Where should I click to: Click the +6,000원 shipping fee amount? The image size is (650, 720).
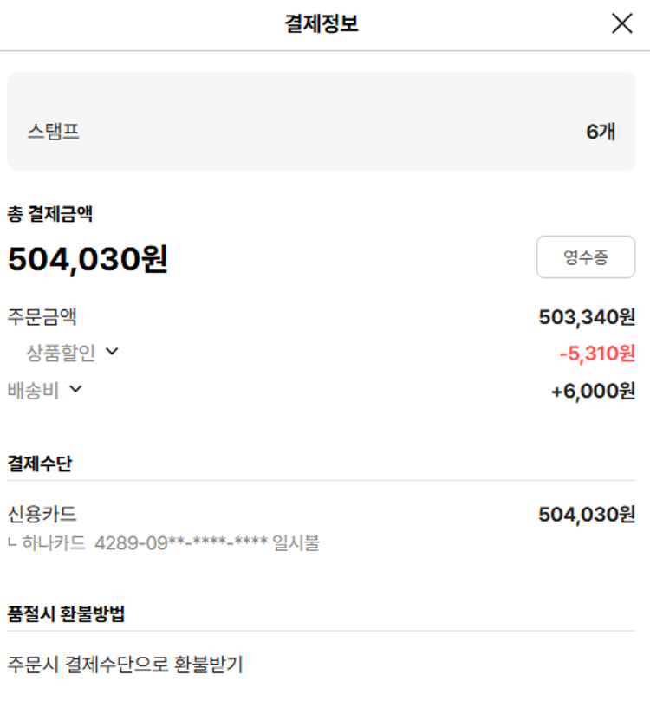coord(593,391)
